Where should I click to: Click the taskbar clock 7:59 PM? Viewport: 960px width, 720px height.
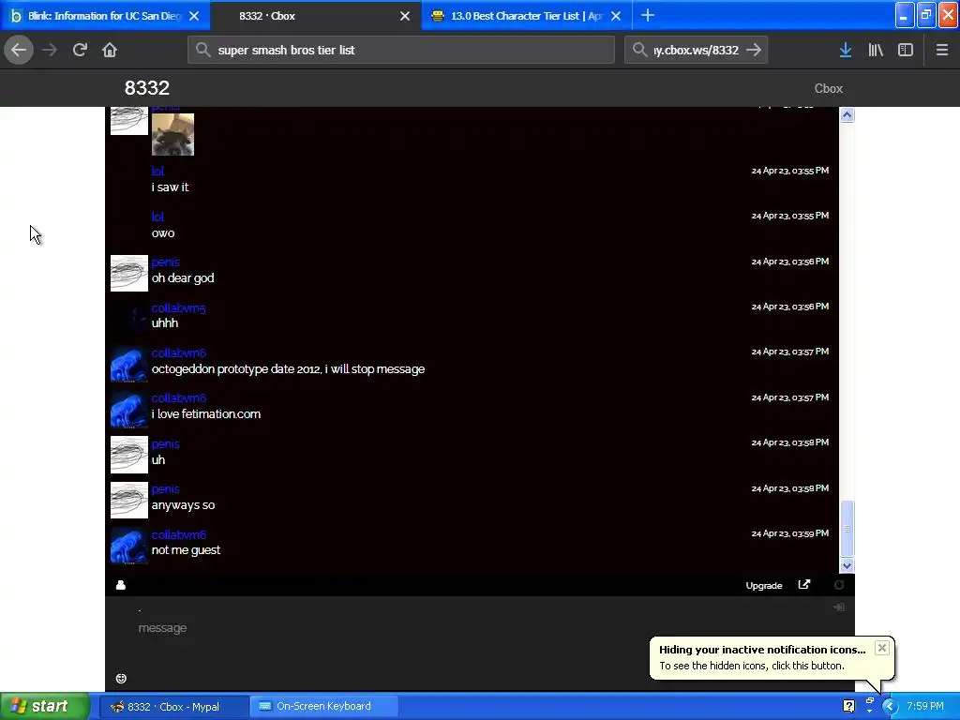pos(925,706)
